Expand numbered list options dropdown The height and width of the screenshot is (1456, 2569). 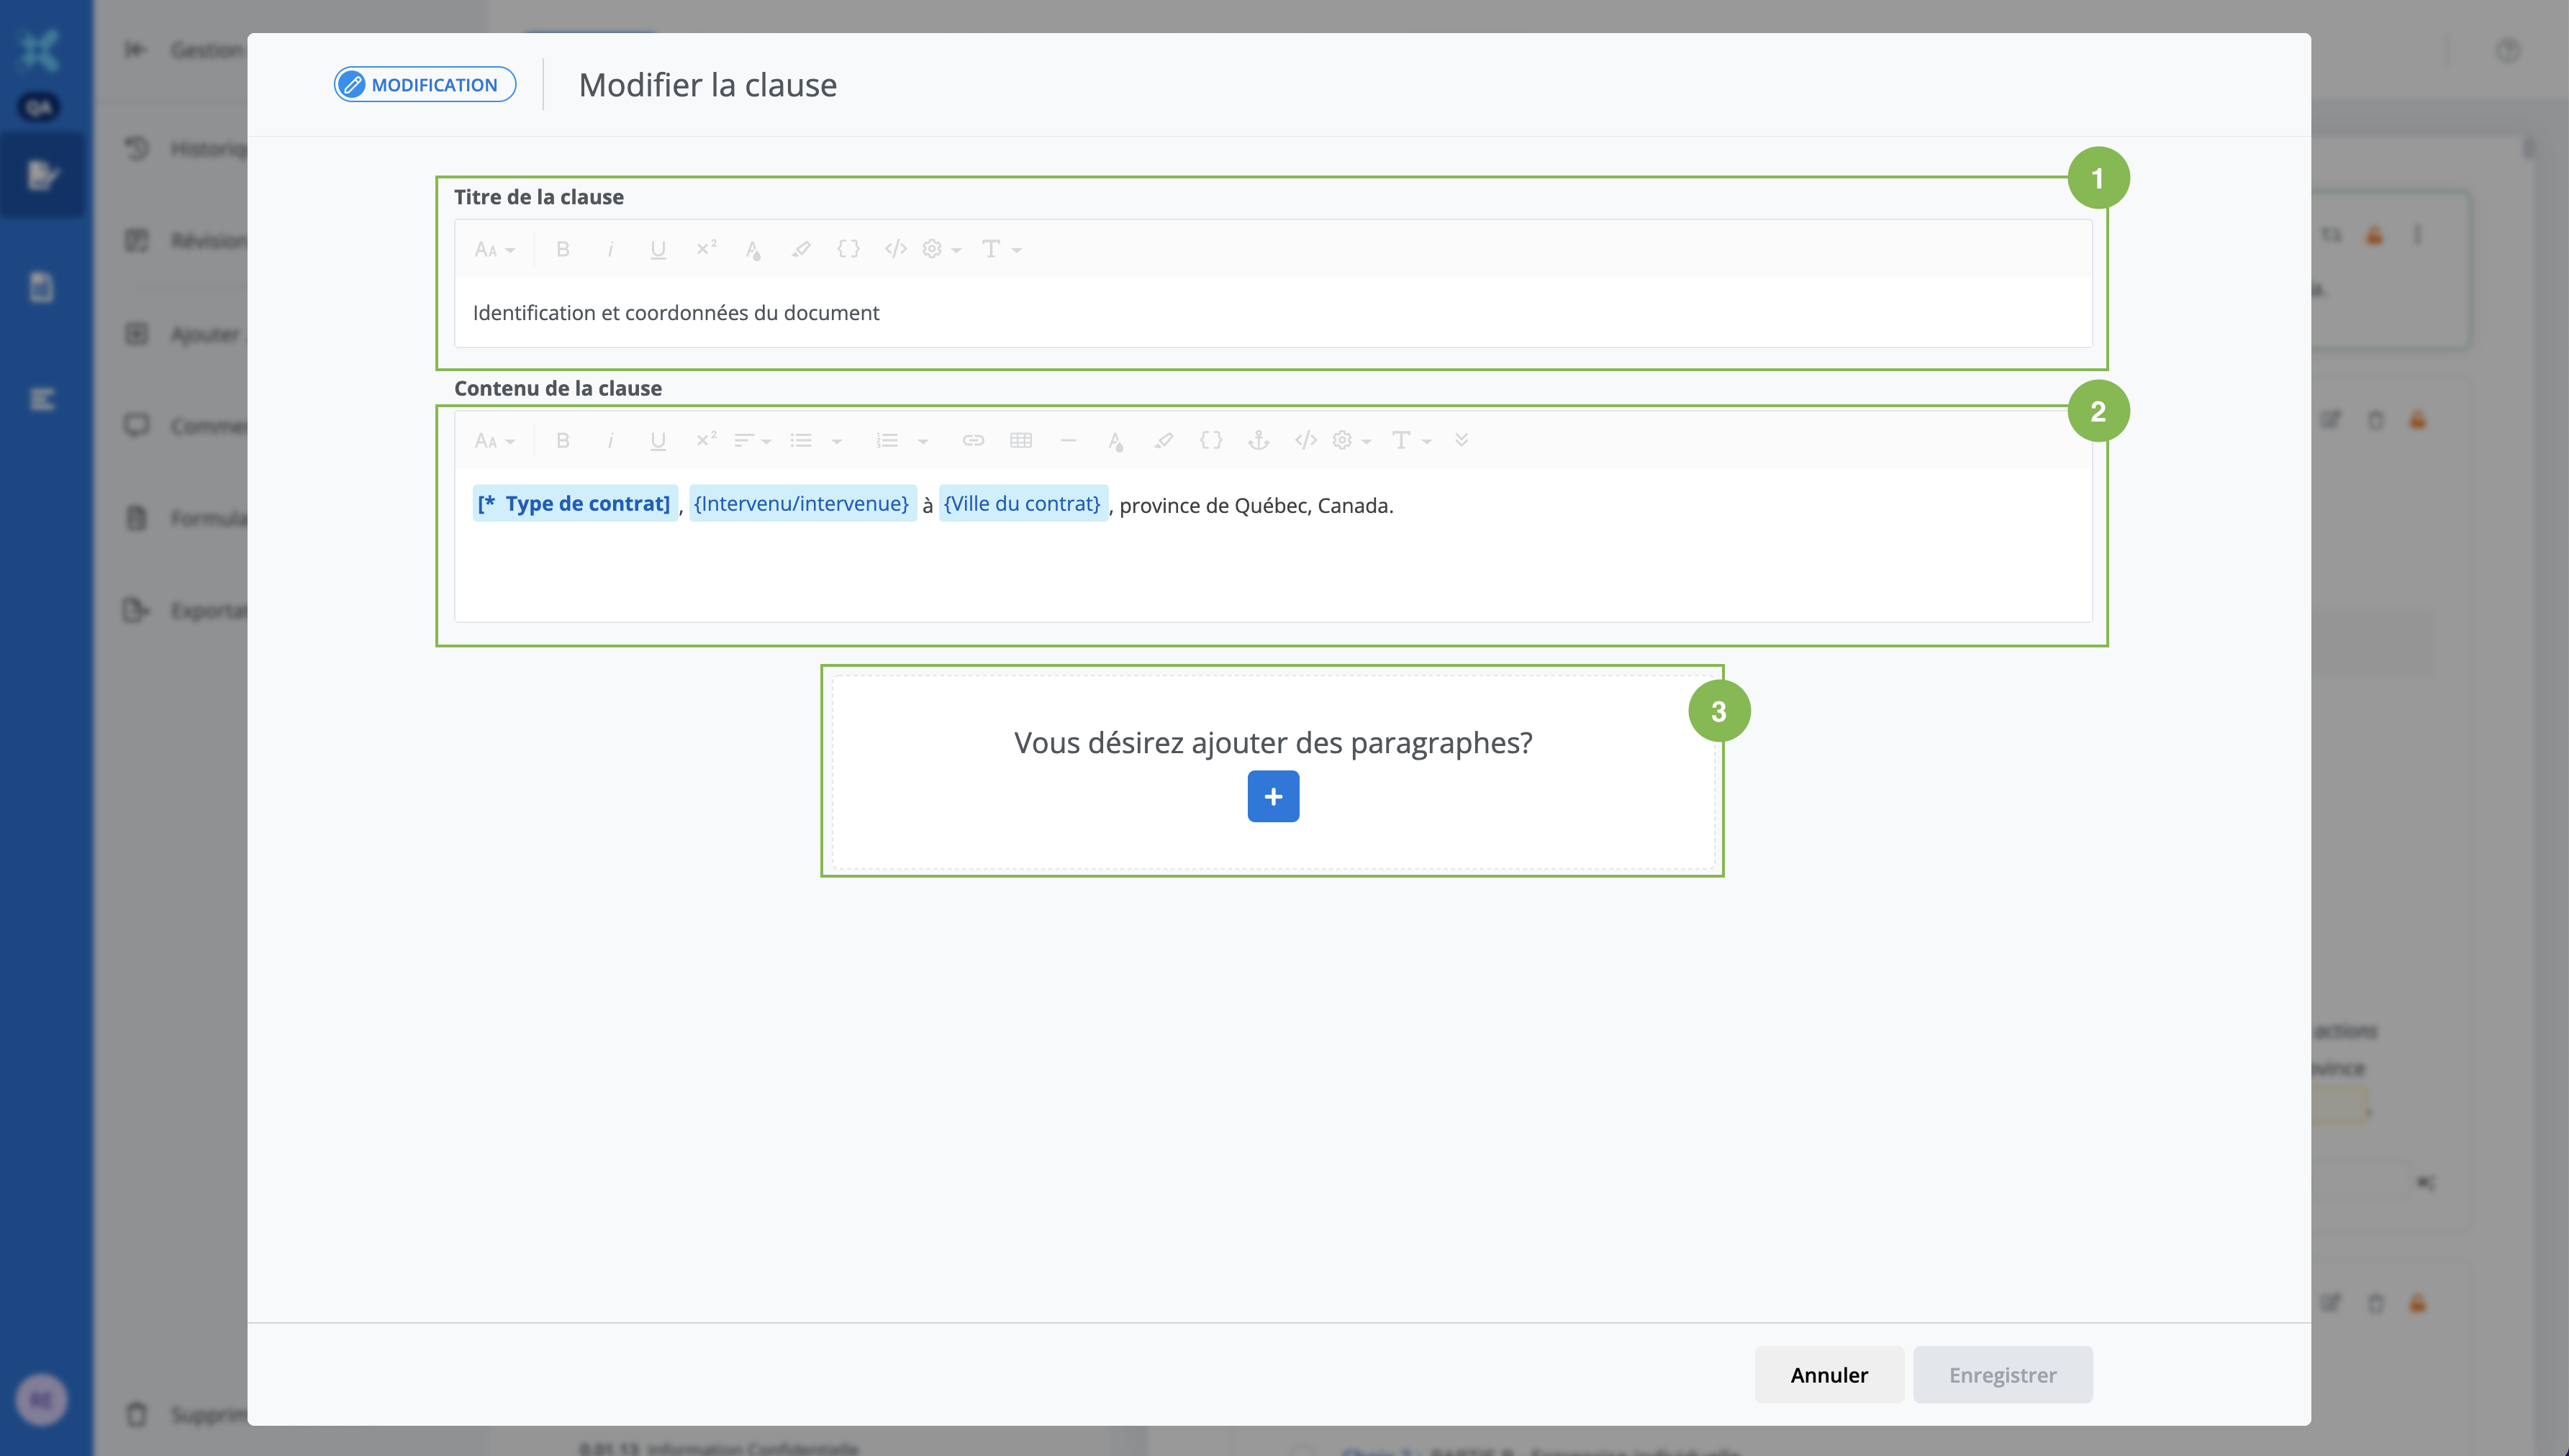point(922,441)
